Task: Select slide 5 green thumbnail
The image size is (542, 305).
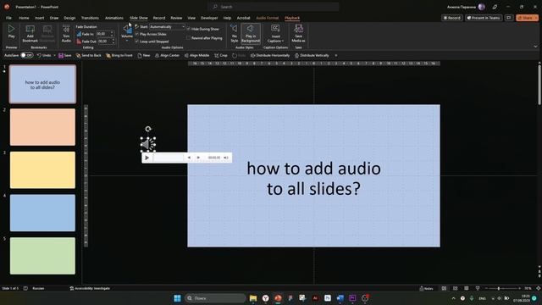Action: pos(42,256)
